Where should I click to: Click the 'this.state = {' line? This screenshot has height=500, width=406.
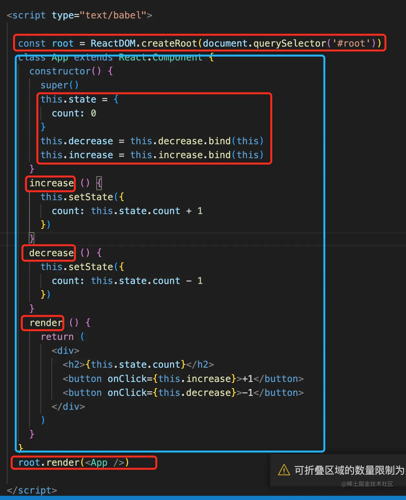coord(80,99)
